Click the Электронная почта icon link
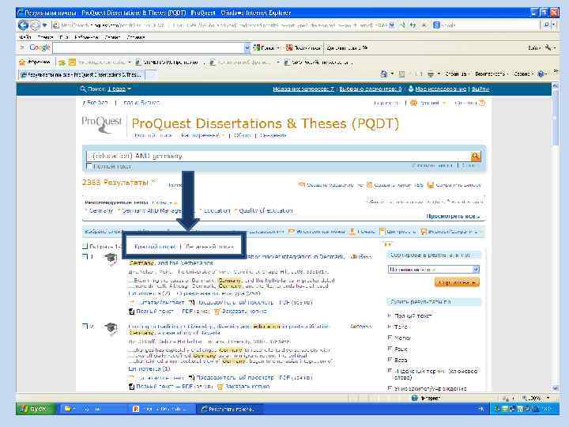569x427 pixels. point(316,231)
